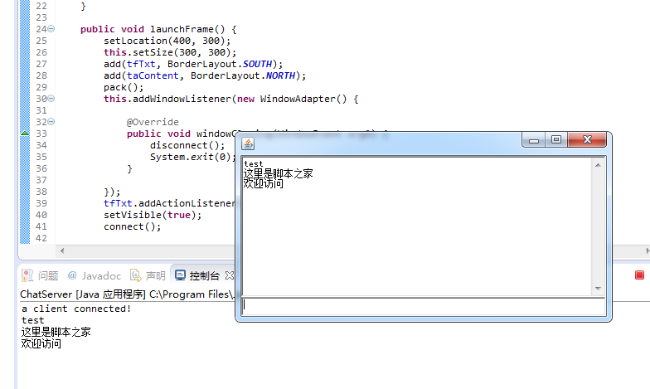Click the red Terminate button in console
The height and width of the screenshot is (389, 650).
pos(639,275)
